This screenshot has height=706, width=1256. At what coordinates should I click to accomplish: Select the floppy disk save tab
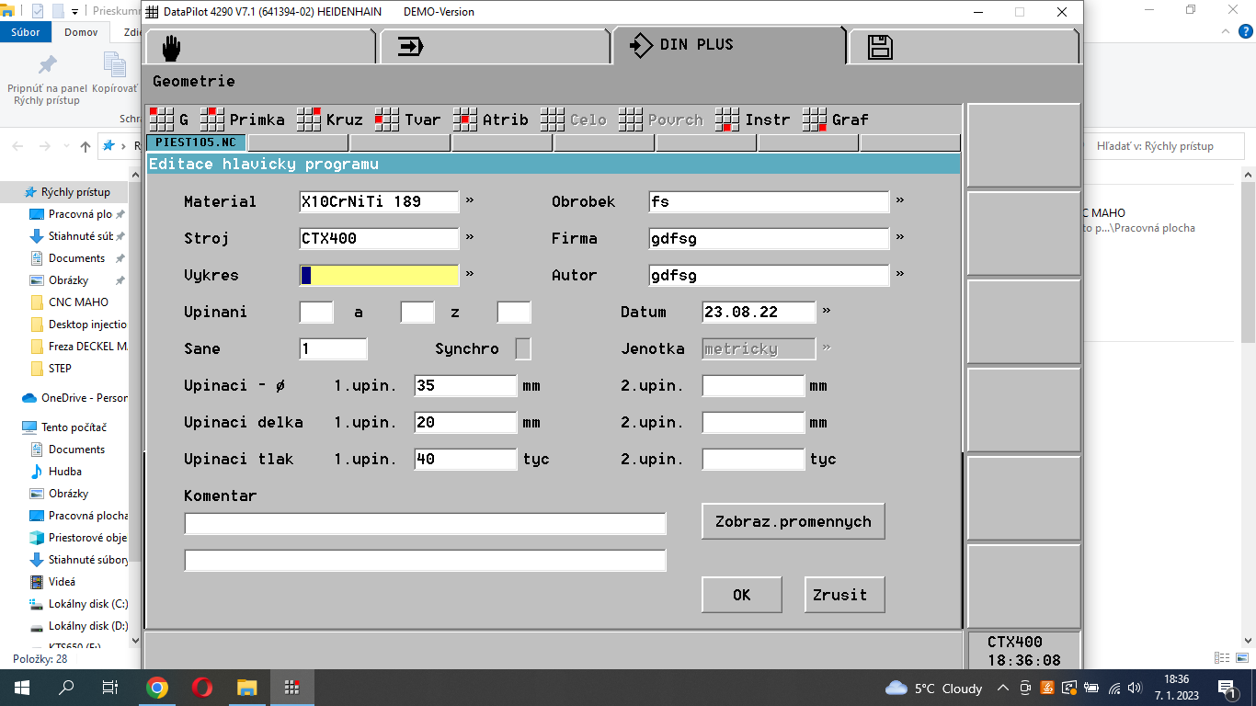click(x=880, y=47)
